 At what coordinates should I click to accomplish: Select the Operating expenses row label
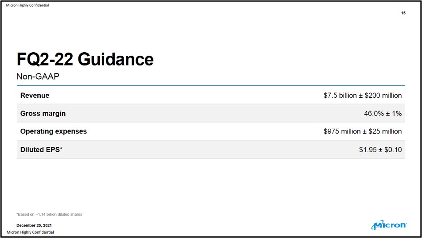53,131
